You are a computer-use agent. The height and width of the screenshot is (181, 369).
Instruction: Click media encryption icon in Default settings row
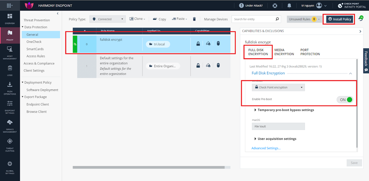pyautogui.click(x=208, y=66)
